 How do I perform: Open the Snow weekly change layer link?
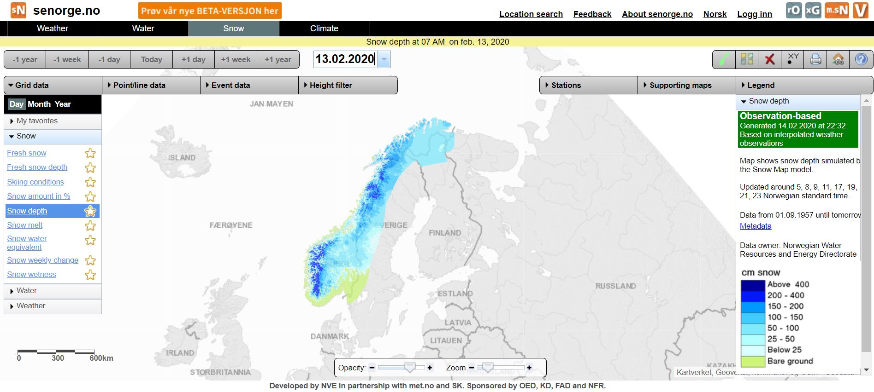click(x=42, y=260)
